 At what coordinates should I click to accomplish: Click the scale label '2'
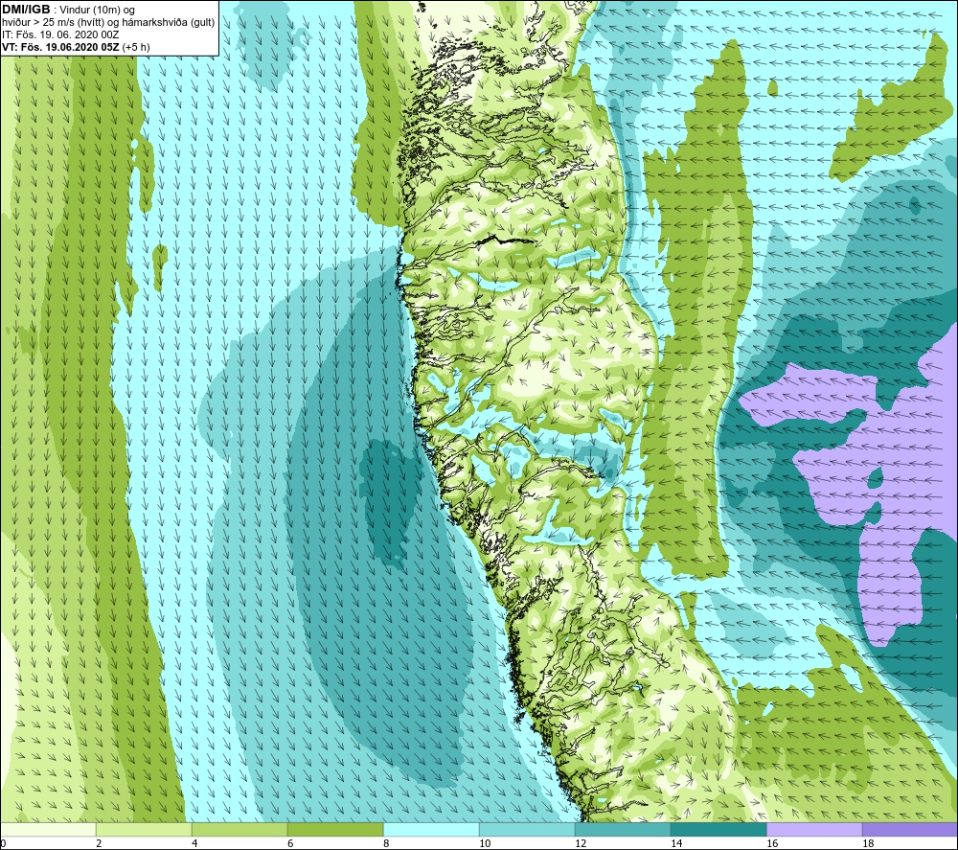[x=99, y=844]
